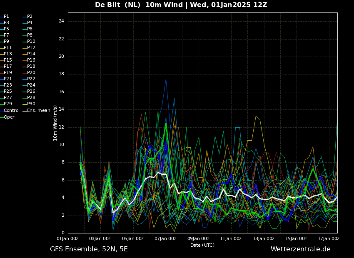Click the P25 legend entry
The height and width of the screenshot is (258, 354).
click(8, 92)
